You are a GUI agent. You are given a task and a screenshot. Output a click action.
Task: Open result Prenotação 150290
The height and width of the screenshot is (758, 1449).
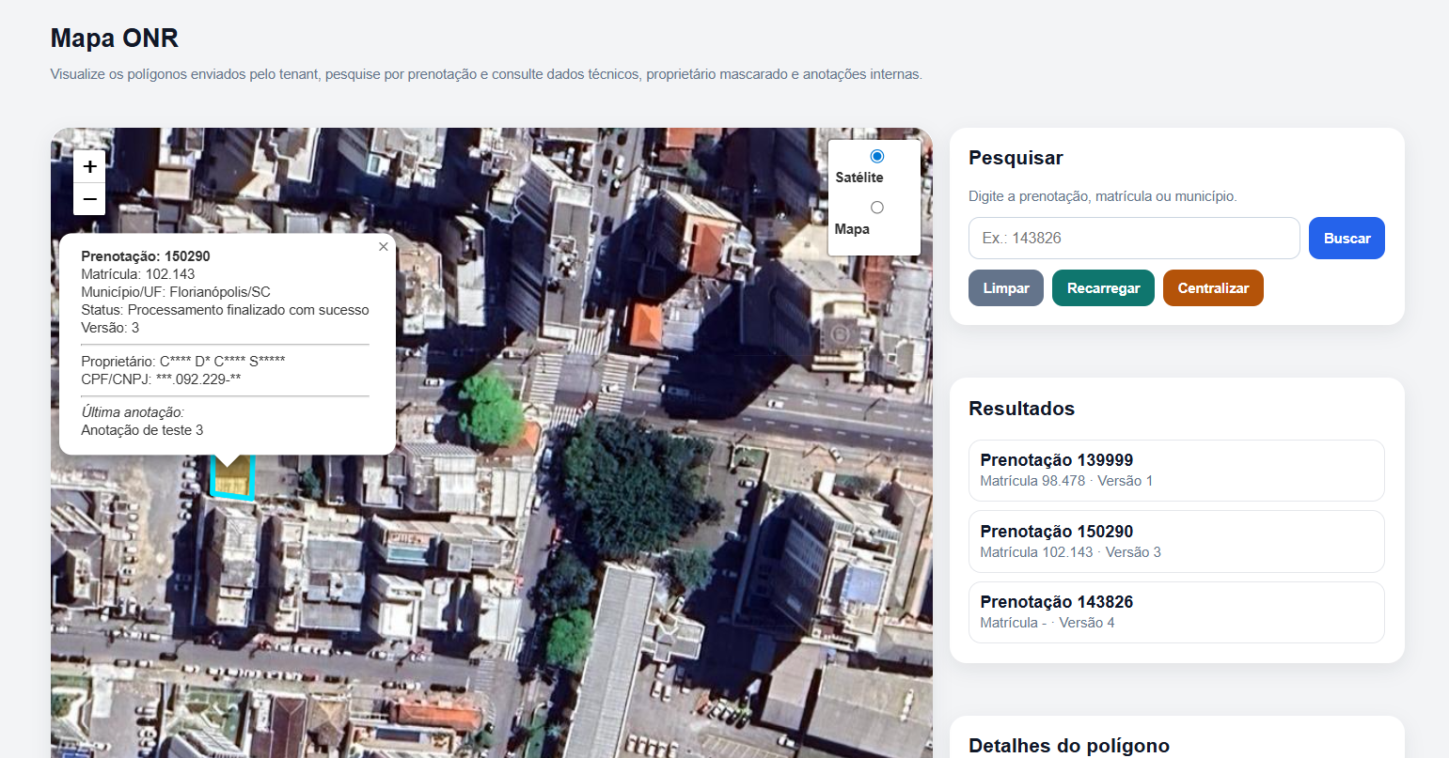click(x=1176, y=542)
